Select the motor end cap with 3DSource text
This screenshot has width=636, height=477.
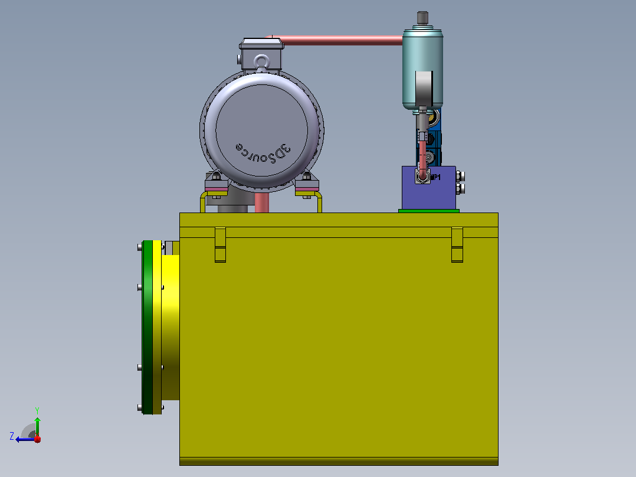(261, 130)
